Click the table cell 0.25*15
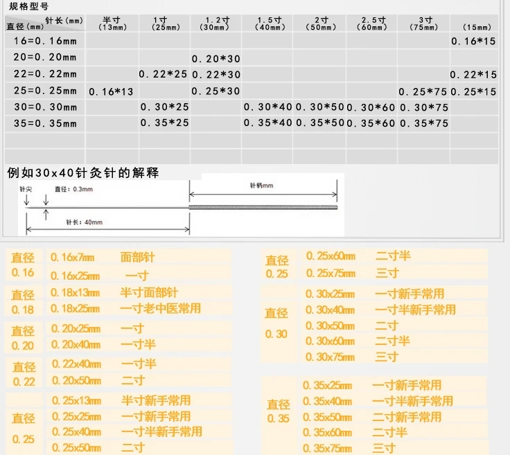Viewport: 510px width, 455px height. pyautogui.click(x=473, y=92)
